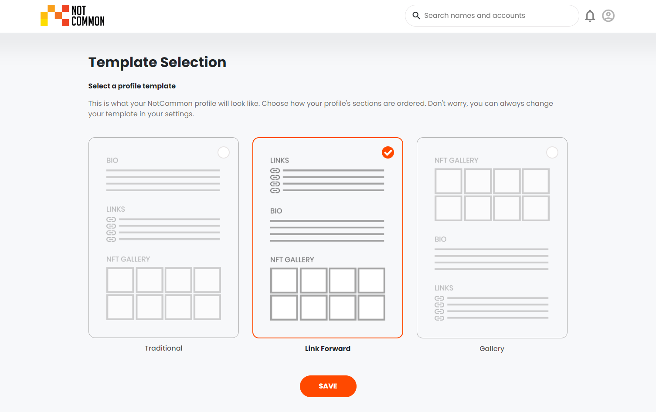Image resolution: width=656 pixels, height=412 pixels.
Task: Click the Gallery label text
Action: click(492, 349)
